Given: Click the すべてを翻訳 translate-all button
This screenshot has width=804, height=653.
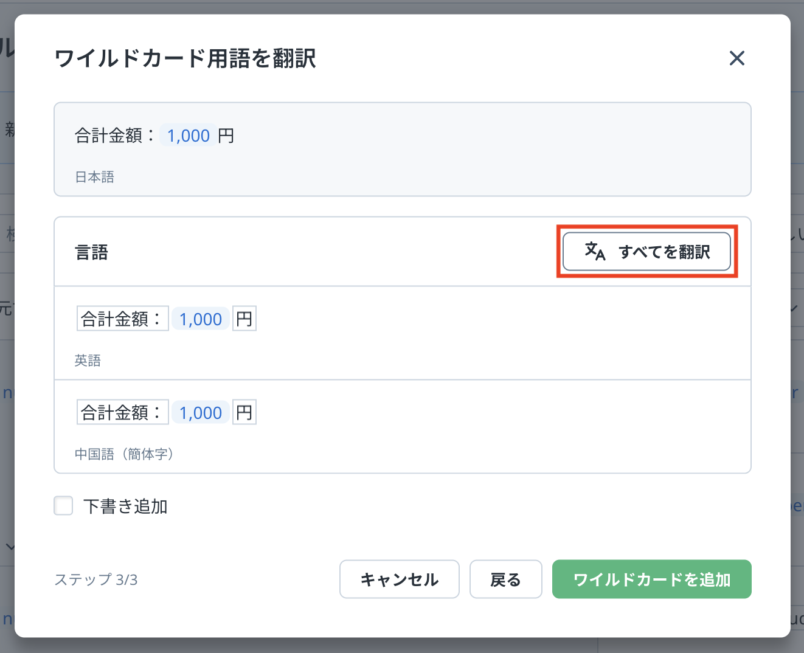Looking at the screenshot, I should point(646,252).
